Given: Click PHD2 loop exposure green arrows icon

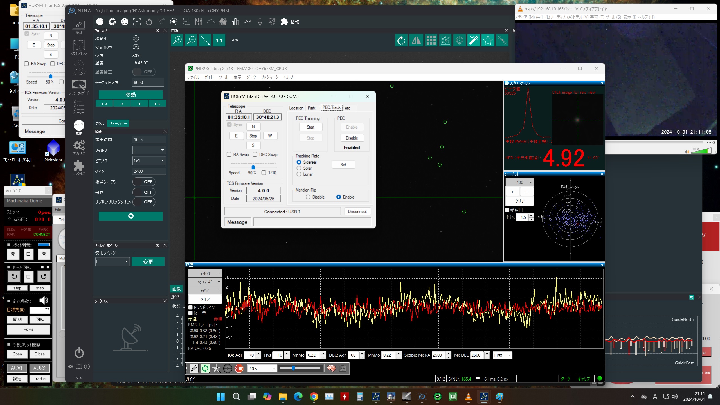Looking at the screenshot, I should pyautogui.click(x=205, y=368).
